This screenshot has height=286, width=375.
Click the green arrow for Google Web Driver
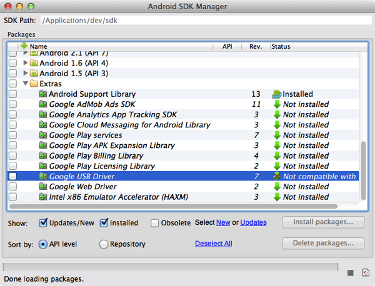[x=277, y=186]
